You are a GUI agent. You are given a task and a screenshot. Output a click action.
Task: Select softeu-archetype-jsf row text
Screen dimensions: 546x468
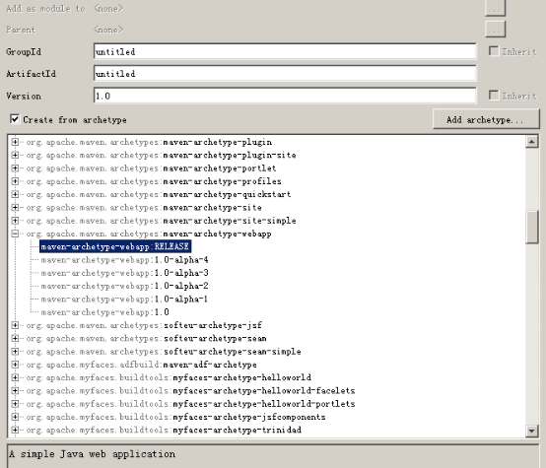pos(144,325)
